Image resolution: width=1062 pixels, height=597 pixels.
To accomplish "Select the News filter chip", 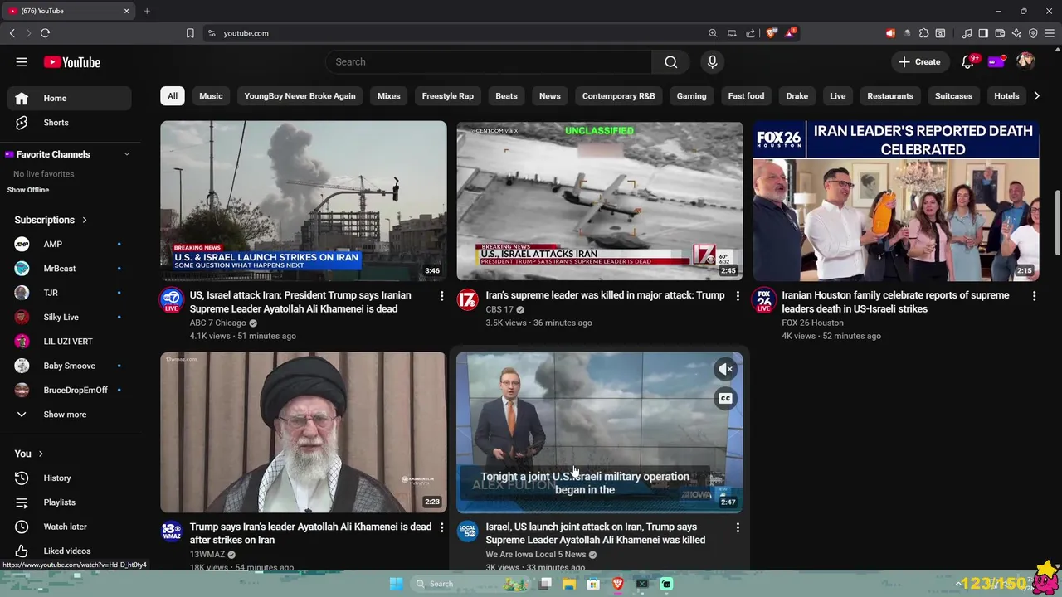I will pos(550,96).
